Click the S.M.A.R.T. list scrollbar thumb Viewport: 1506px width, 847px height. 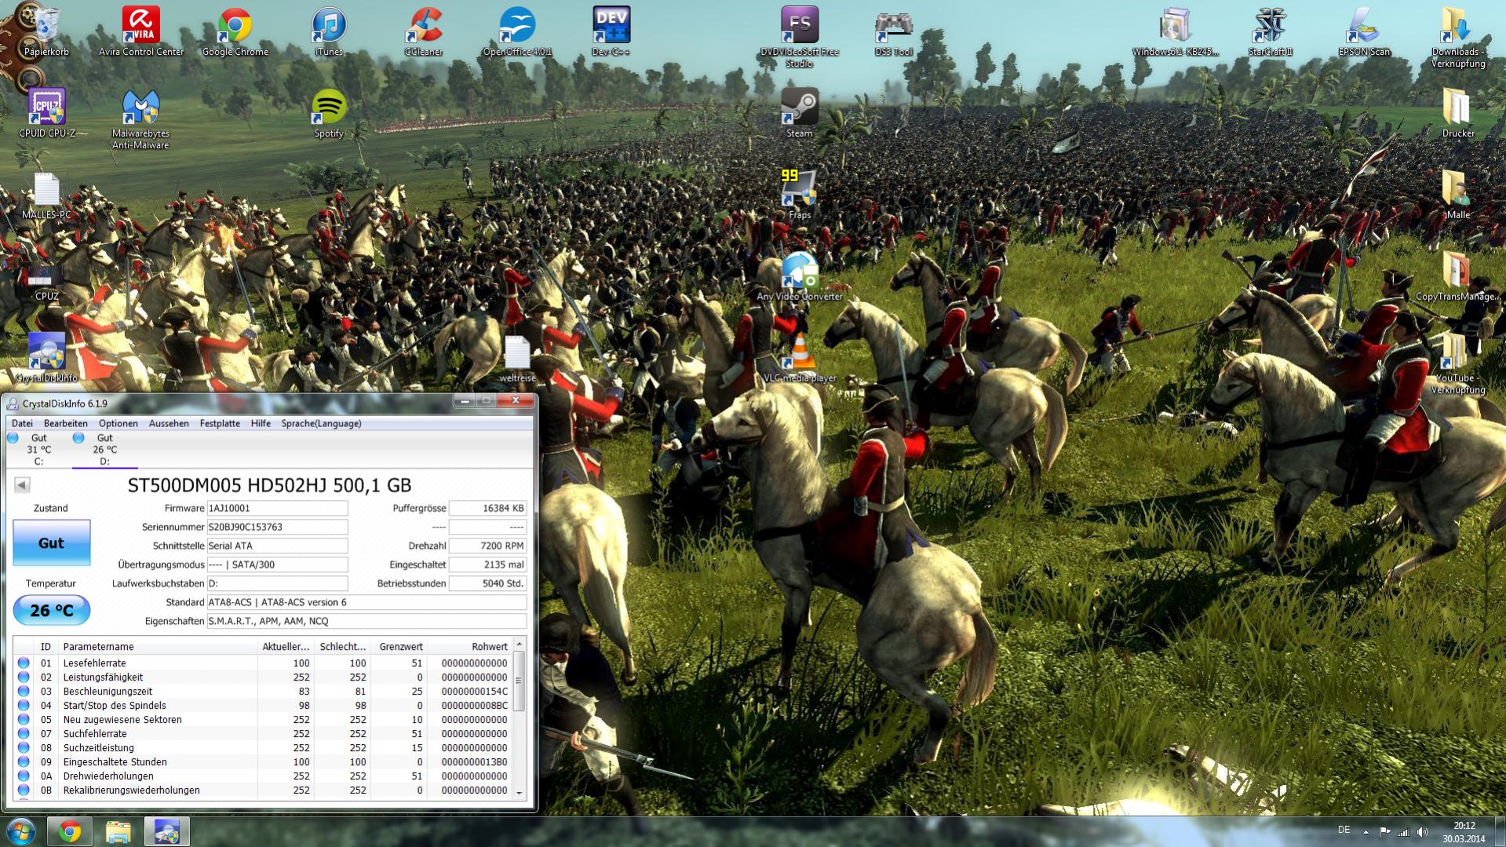(x=519, y=681)
